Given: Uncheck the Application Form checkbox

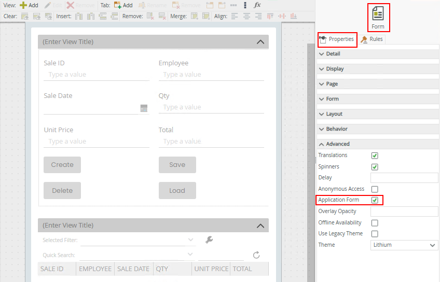Looking at the screenshot, I should click(375, 200).
